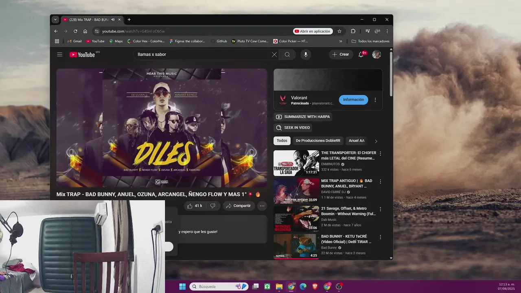Open File Explorer from the taskbar

tap(279, 286)
